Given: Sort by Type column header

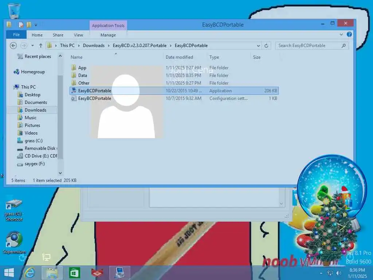Looking at the screenshot, I should tap(214, 57).
